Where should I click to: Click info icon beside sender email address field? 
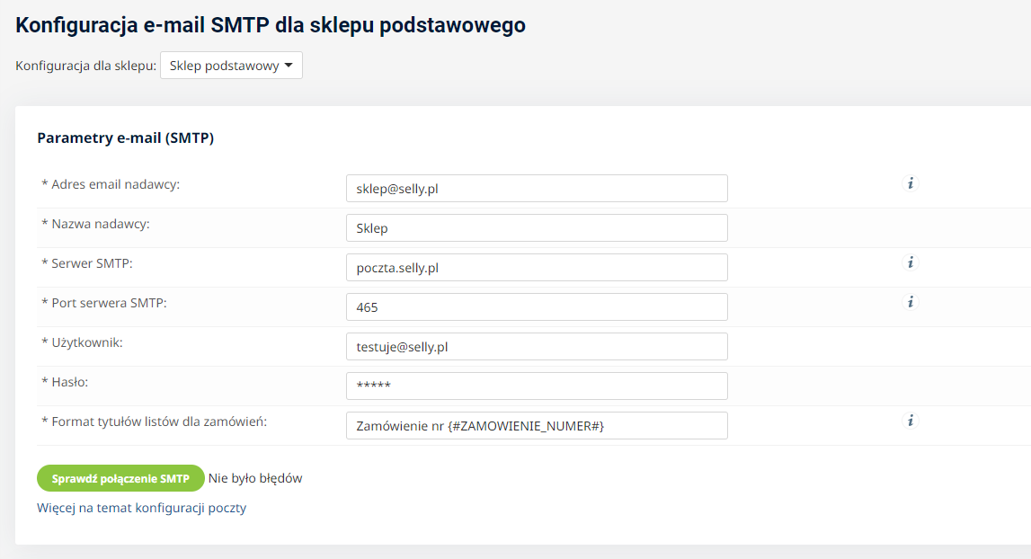(x=910, y=183)
